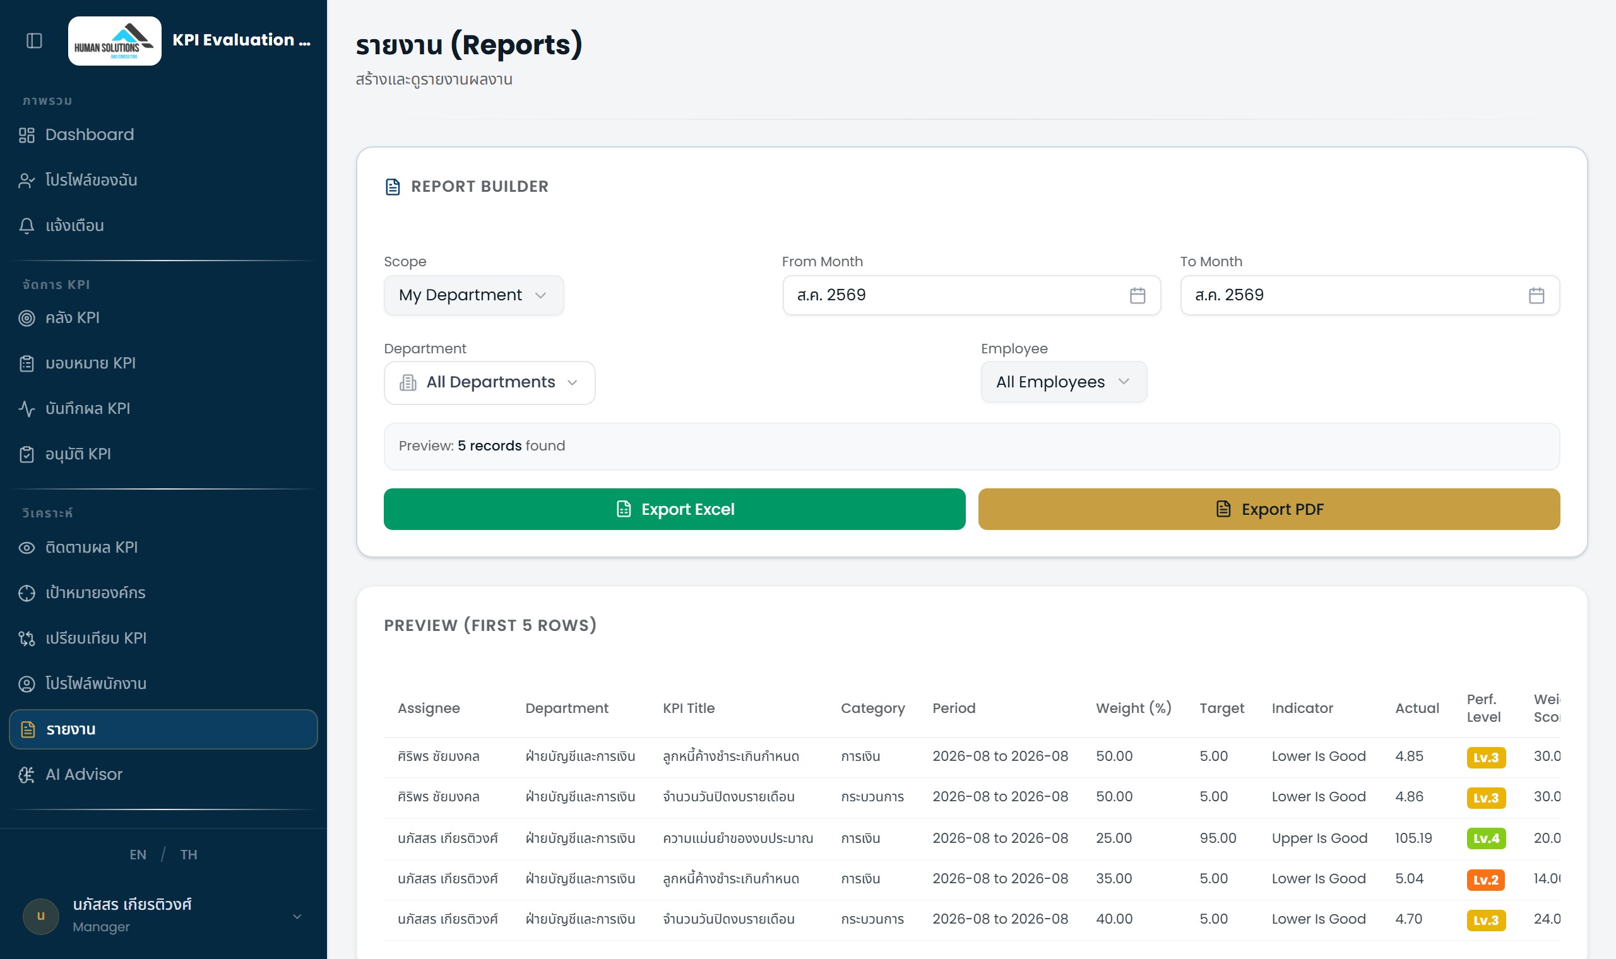Open the To Month calendar icon

(1536, 295)
